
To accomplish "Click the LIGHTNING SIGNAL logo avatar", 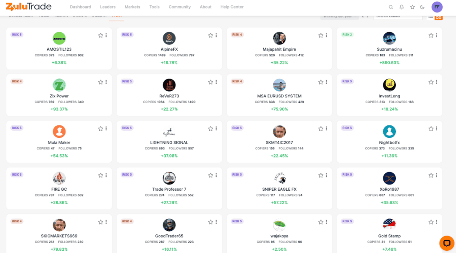I will tap(169, 132).
